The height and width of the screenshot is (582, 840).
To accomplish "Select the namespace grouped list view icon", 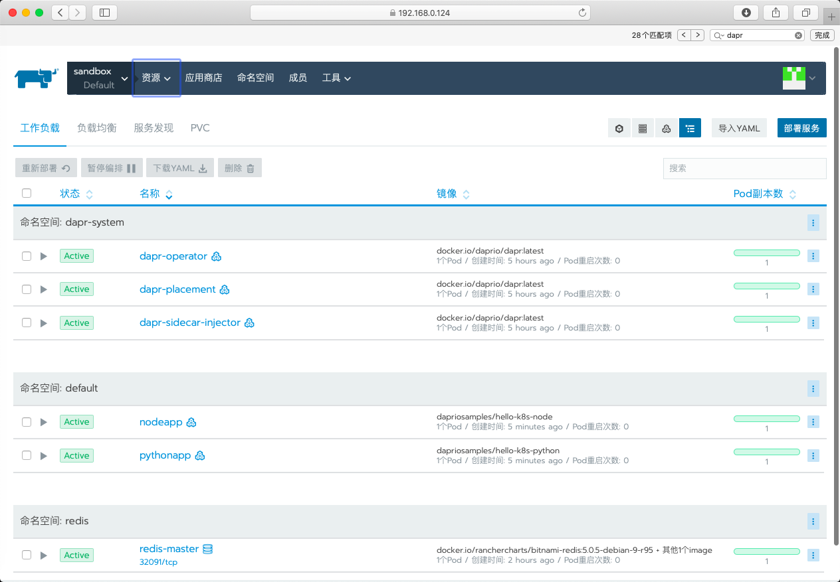I will coord(690,128).
